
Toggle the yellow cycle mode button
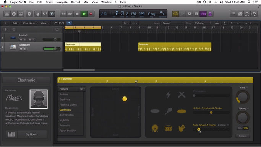tap(175, 14)
